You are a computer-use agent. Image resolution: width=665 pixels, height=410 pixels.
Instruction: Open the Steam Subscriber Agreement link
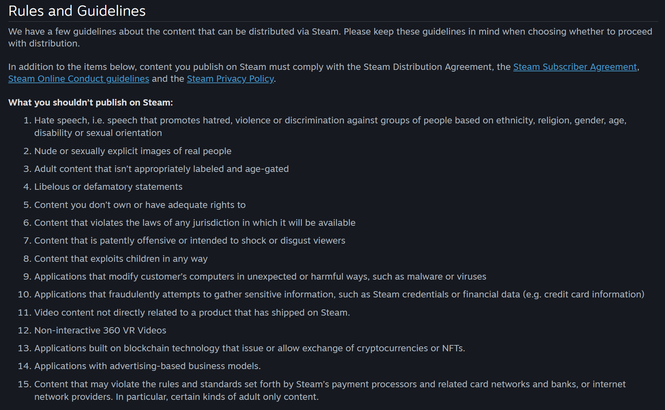pyautogui.click(x=575, y=67)
